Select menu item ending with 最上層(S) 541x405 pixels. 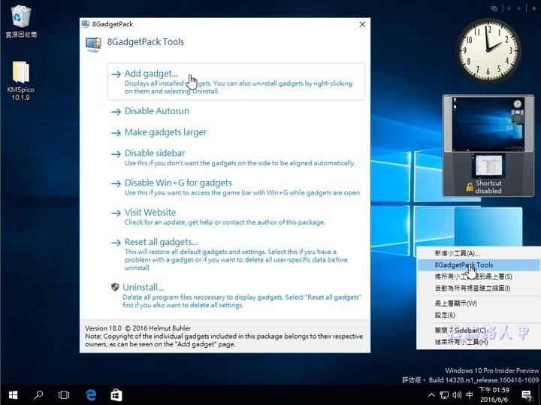point(478,277)
